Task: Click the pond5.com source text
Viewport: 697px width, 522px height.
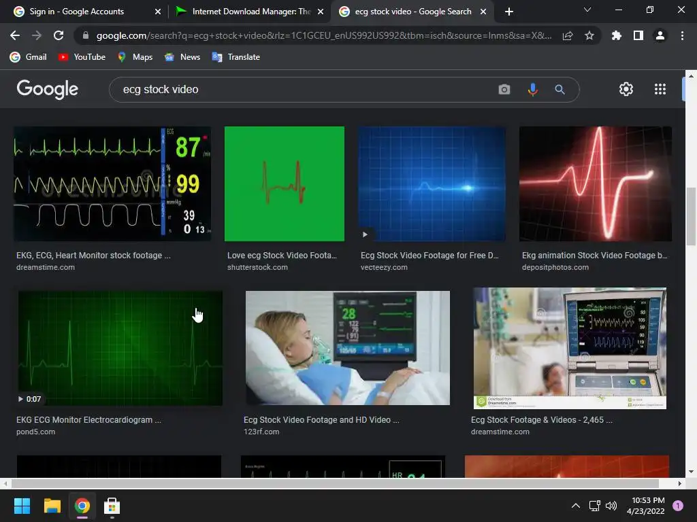Action: 35,432
